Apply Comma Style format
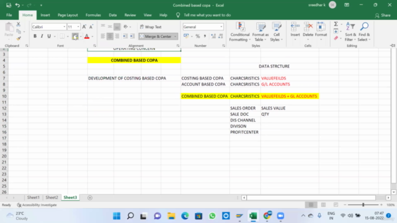This screenshot has height=223, width=397. click(205, 37)
